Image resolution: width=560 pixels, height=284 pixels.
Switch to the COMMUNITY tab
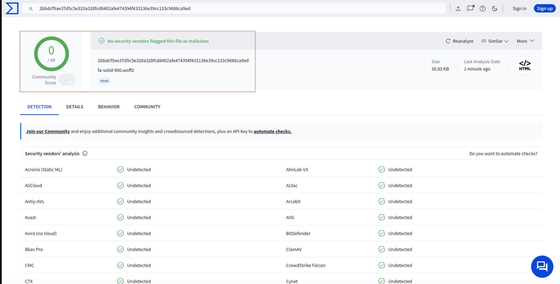147,107
